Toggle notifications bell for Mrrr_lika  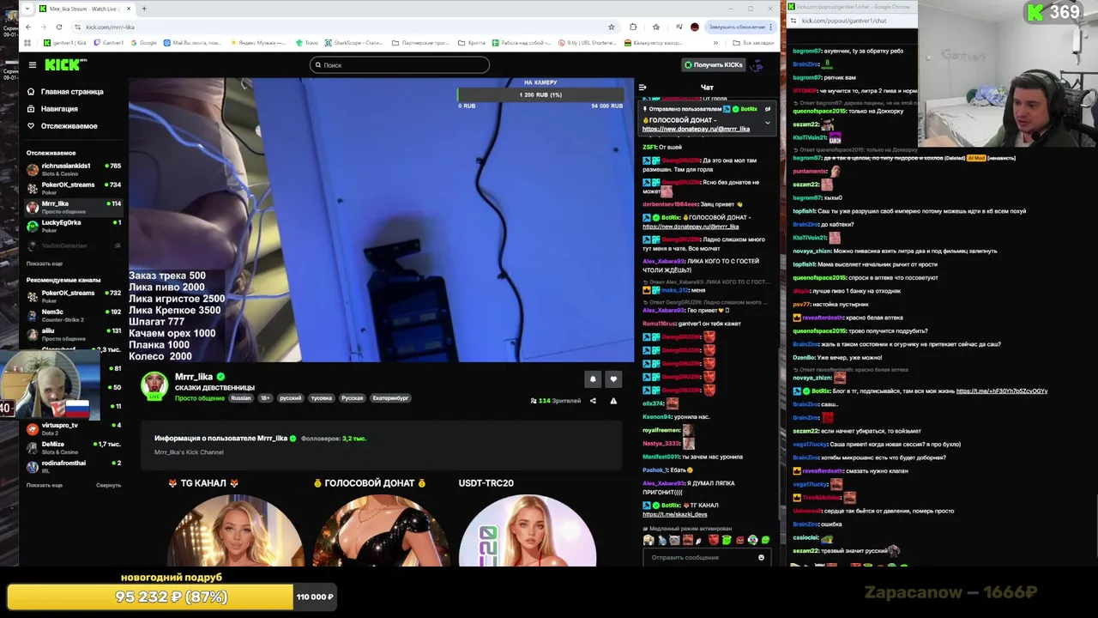(593, 379)
